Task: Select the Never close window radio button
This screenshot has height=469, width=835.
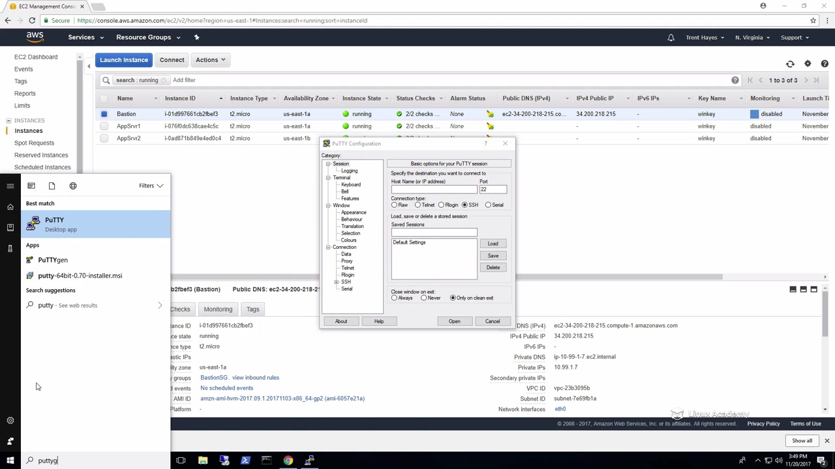Action: pos(424,298)
